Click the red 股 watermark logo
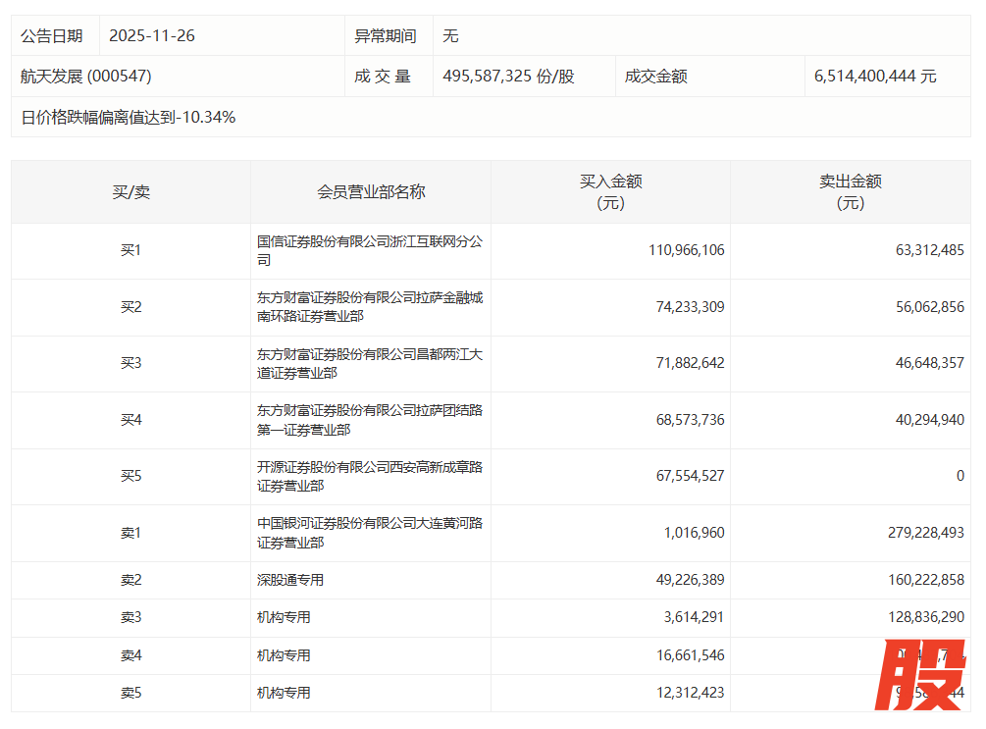The image size is (986, 729). click(920, 675)
